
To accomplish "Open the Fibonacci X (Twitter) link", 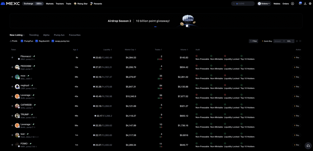I will click(x=34, y=59).
